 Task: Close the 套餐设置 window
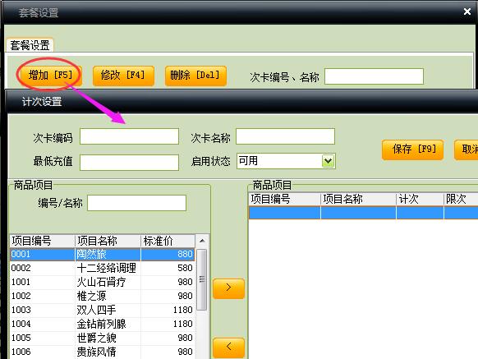[467, 12]
